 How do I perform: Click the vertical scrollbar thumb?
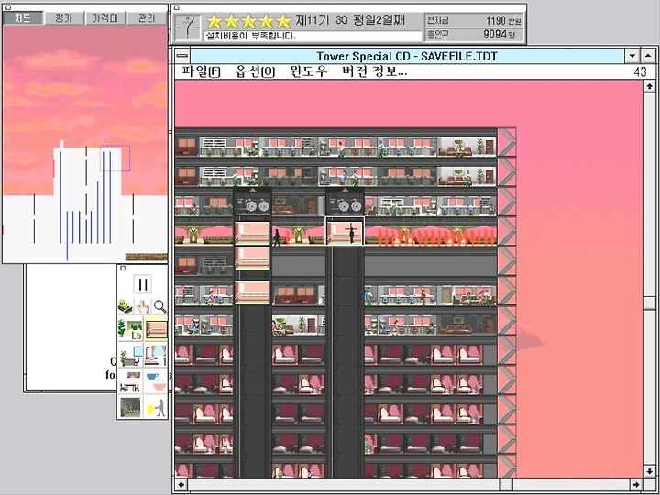(649, 302)
